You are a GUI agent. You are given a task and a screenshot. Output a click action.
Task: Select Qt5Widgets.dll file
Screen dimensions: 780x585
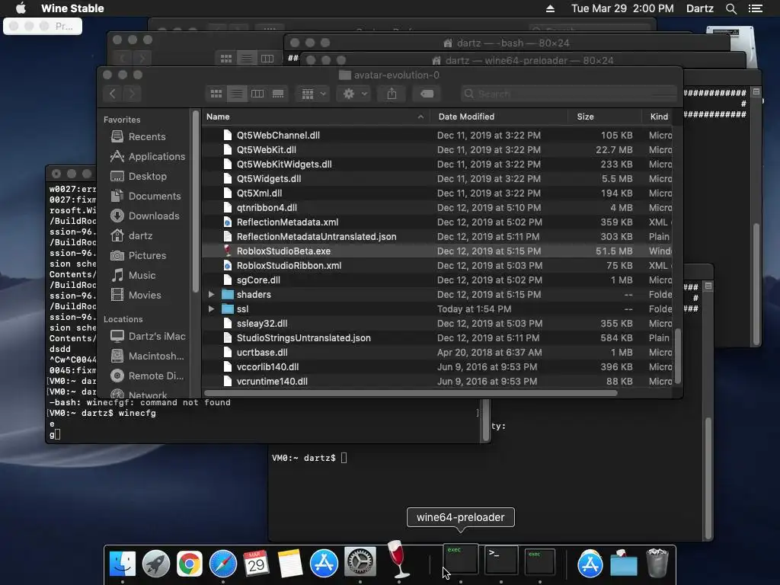point(437,178)
